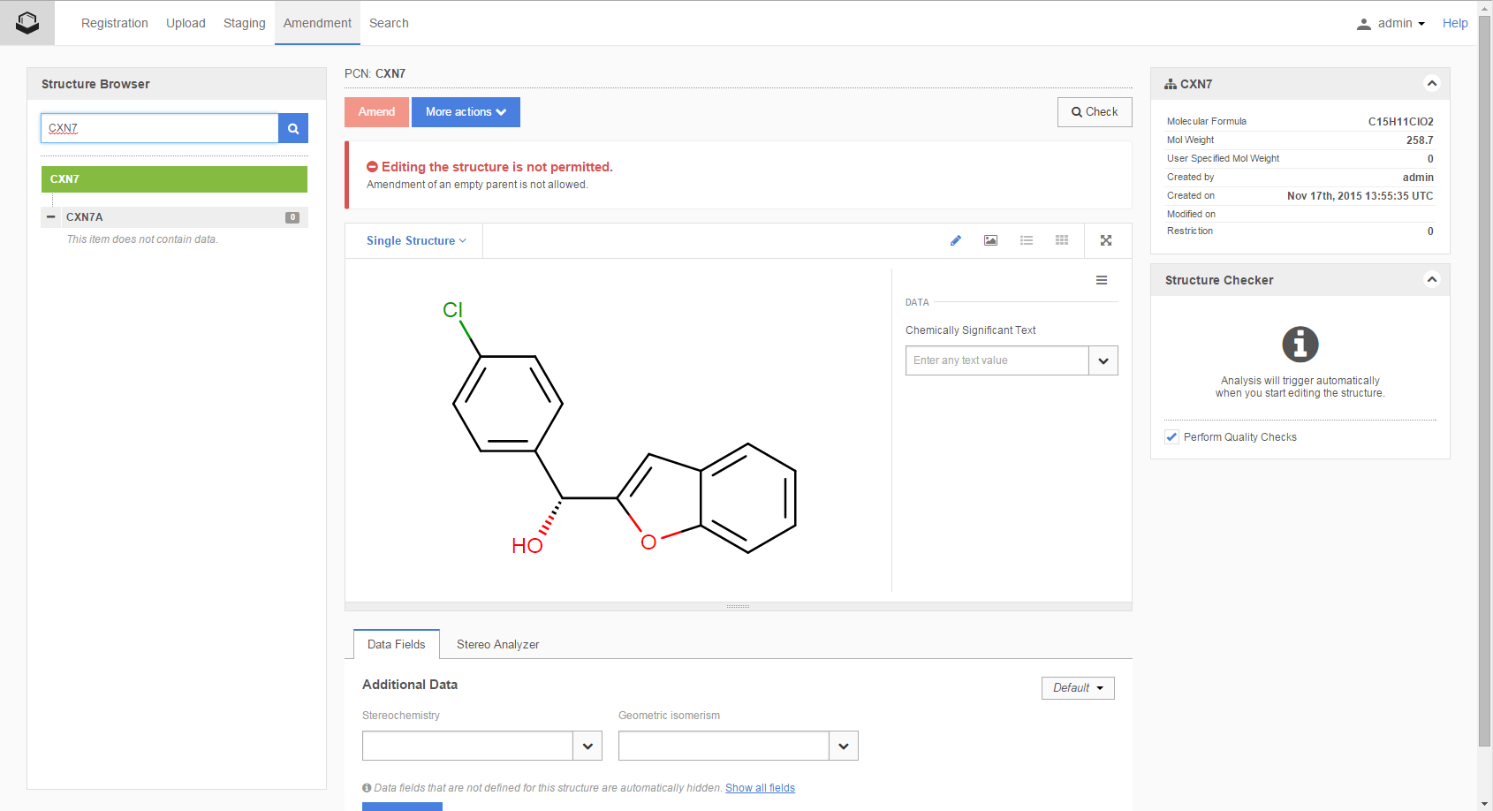Open the More actions dropdown
This screenshot has width=1493, height=811.
[x=466, y=112]
